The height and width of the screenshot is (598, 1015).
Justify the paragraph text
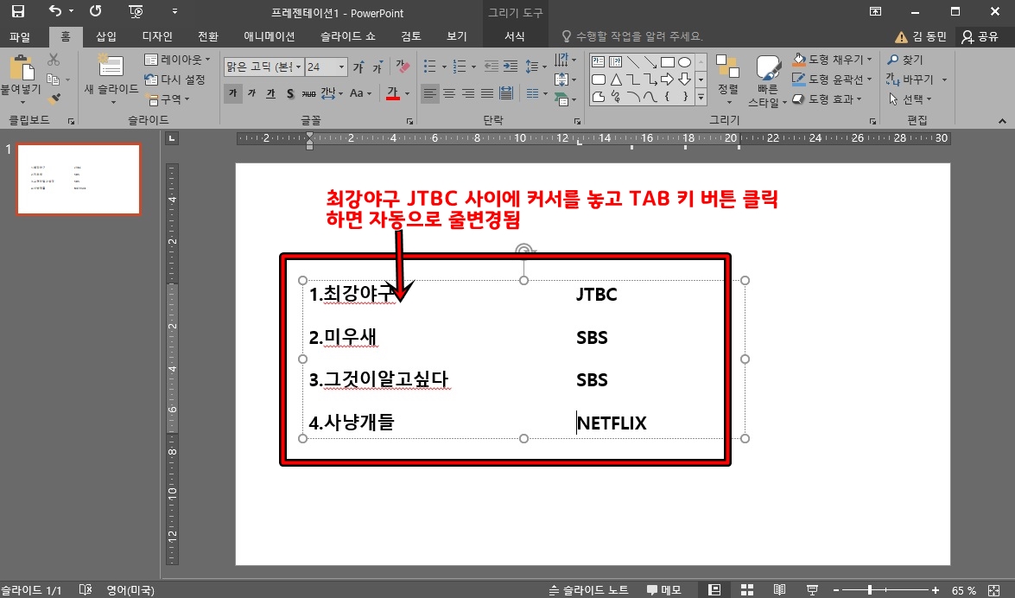click(x=487, y=93)
